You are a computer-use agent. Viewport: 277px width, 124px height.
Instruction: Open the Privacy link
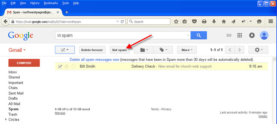coord(166,109)
